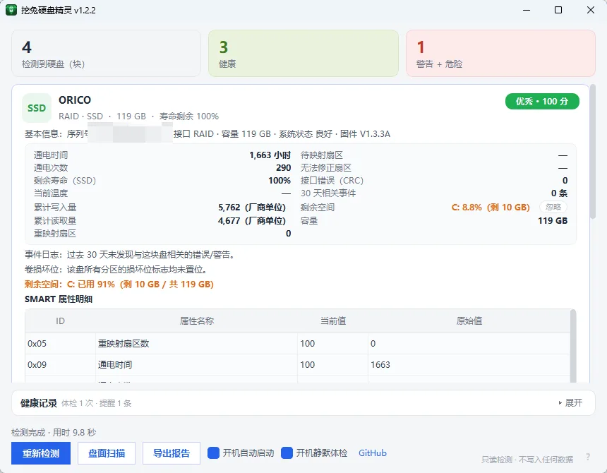Toggle the 开机自动启动 checkbox
Image resolution: width=607 pixels, height=473 pixels.
click(213, 453)
